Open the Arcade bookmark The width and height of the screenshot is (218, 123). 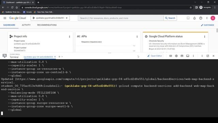point(27,12)
